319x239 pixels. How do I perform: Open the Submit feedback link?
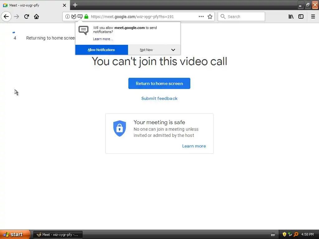[159, 98]
